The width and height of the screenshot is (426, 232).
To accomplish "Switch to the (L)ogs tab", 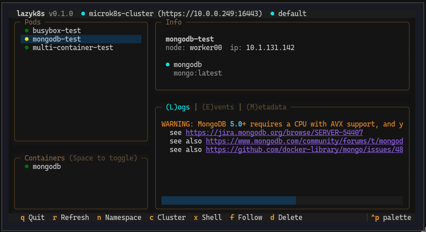I will coord(178,107).
